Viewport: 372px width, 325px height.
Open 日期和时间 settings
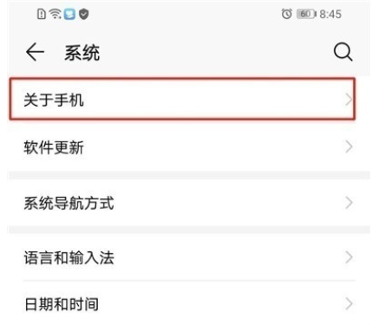click(x=182, y=304)
